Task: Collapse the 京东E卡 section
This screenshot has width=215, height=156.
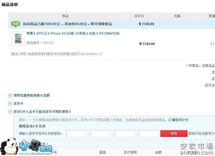Action: [10, 112]
